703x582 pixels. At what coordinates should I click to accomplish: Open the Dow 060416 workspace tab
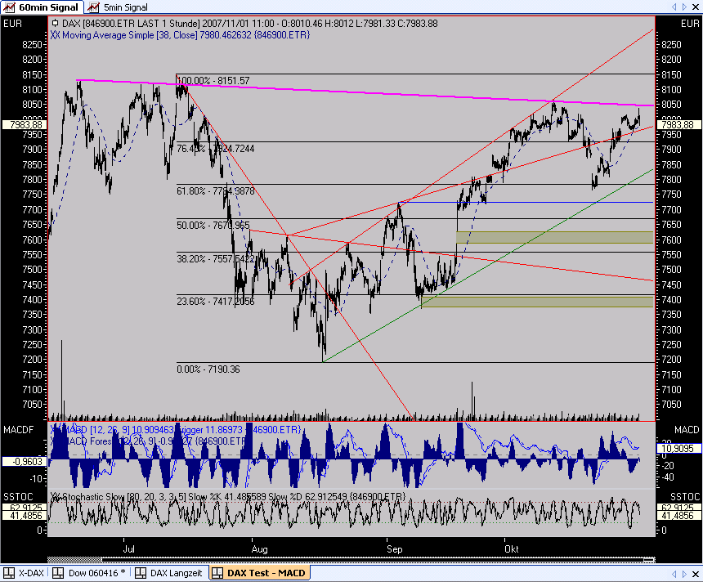[x=89, y=573]
